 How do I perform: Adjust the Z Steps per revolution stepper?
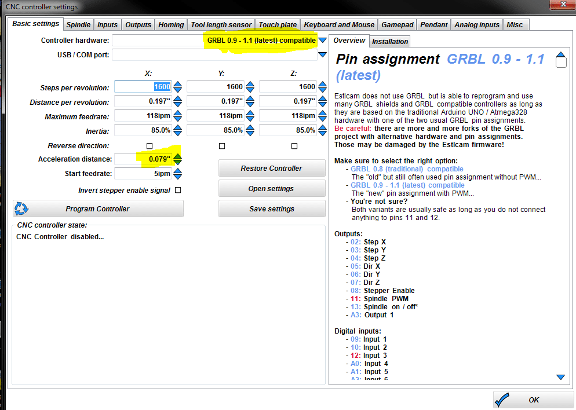click(x=323, y=87)
